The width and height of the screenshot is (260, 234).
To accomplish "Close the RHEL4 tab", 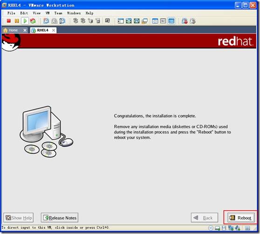I will tap(54, 30).
